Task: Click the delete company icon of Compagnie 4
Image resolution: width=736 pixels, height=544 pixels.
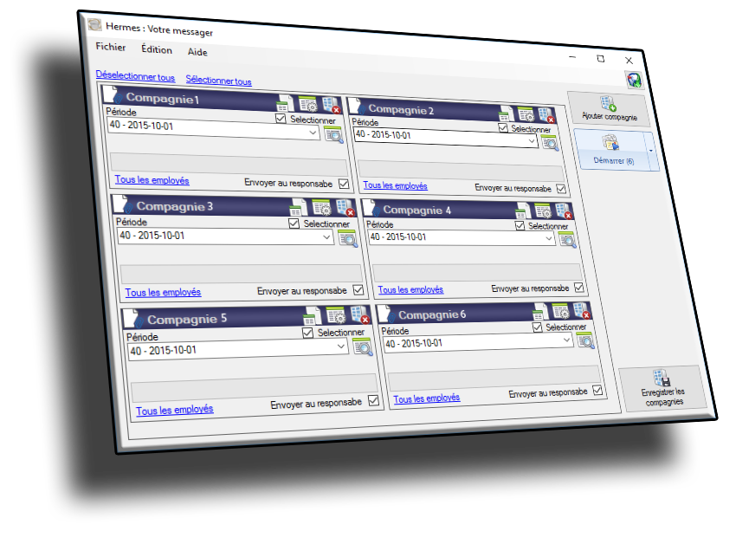Action: pos(564,210)
